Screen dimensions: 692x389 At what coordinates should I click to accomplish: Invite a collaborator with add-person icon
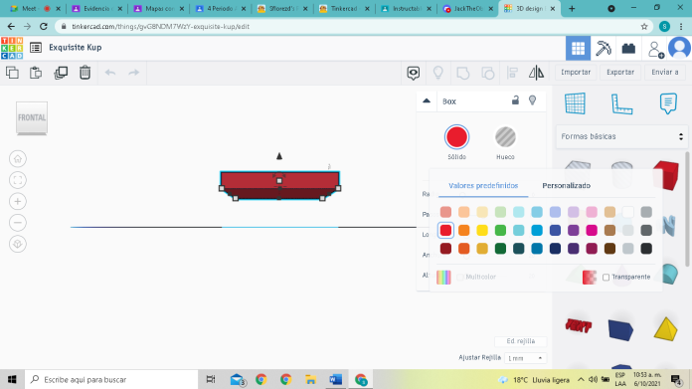[656, 50]
